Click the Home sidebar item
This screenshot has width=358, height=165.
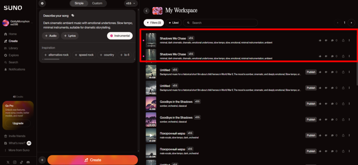[10, 34]
